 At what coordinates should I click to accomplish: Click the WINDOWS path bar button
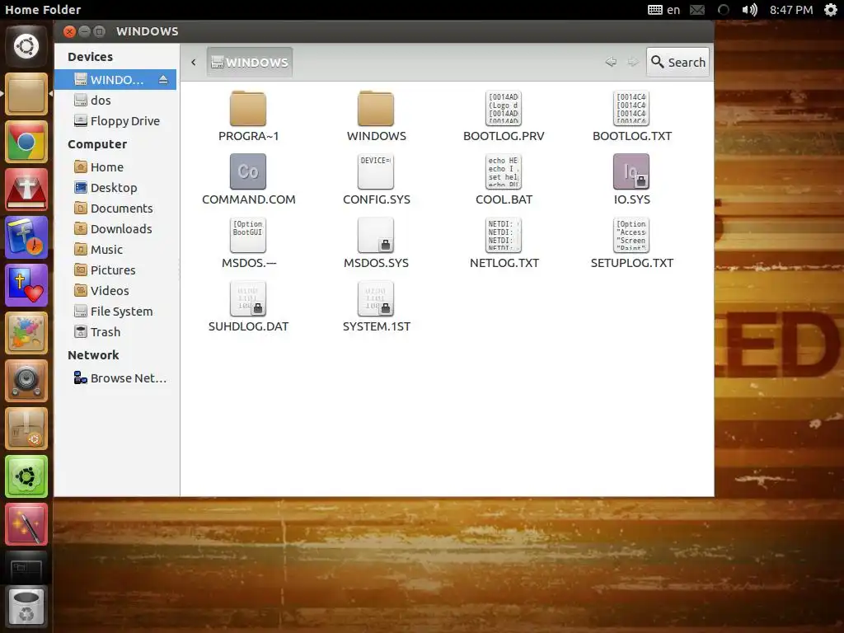(250, 62)
